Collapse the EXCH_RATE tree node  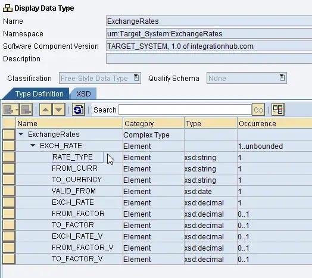(x=33, y=146)
